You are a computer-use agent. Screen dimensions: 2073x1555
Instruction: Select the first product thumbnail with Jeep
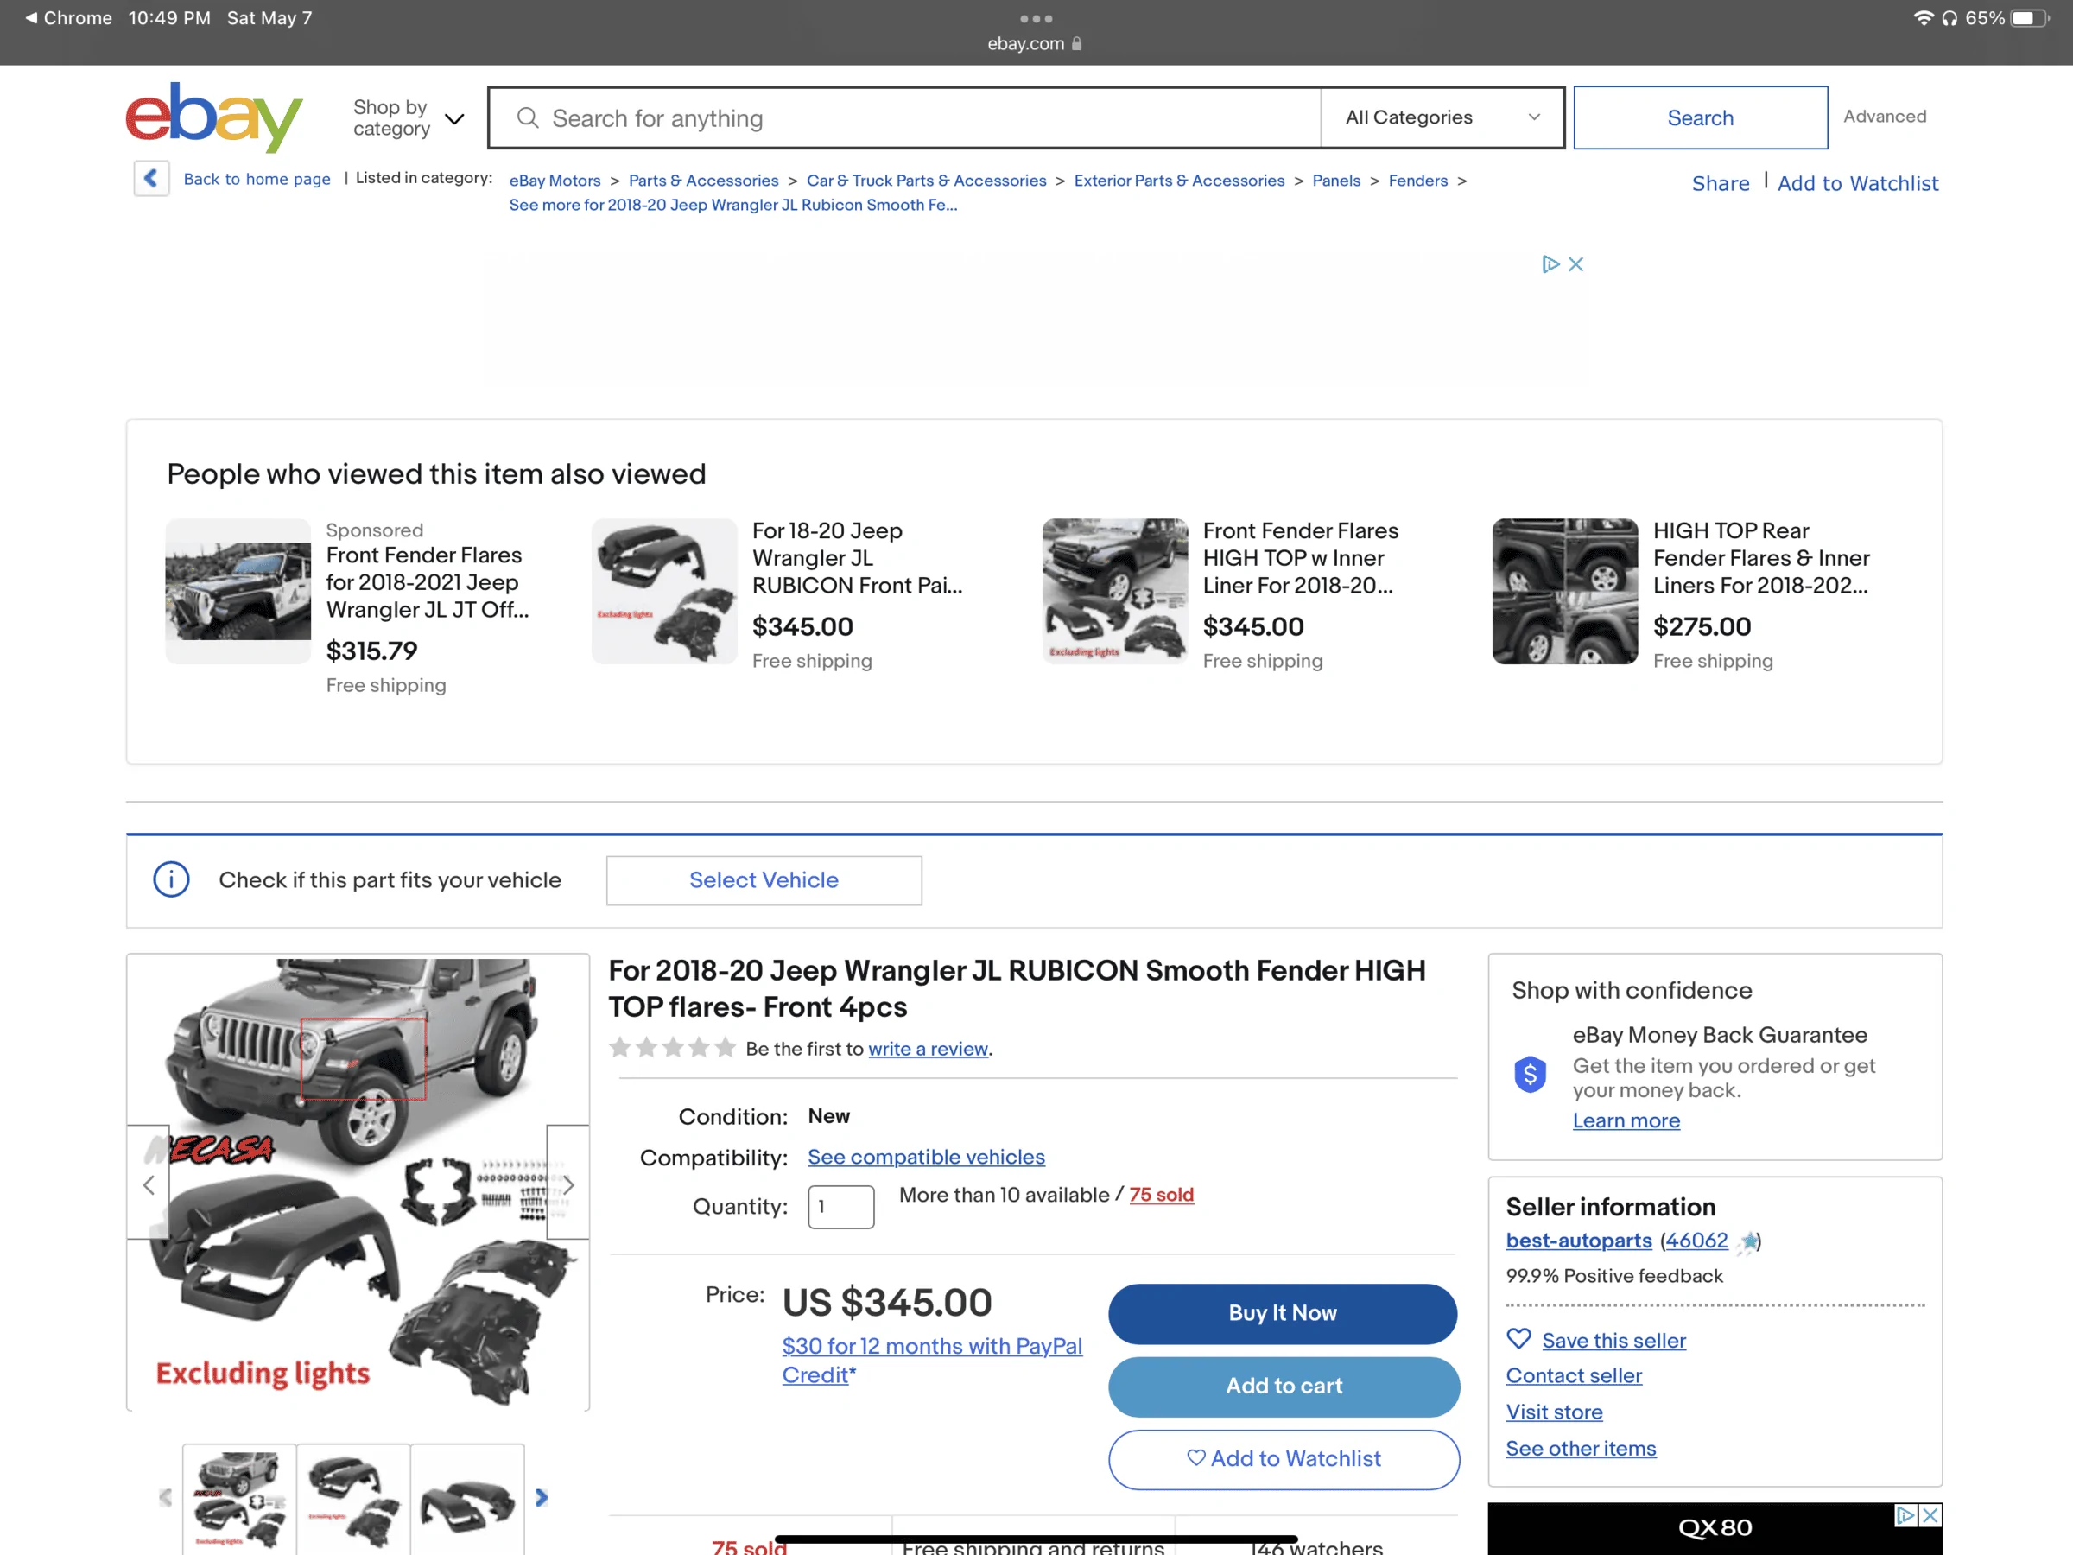(239, 1498)
